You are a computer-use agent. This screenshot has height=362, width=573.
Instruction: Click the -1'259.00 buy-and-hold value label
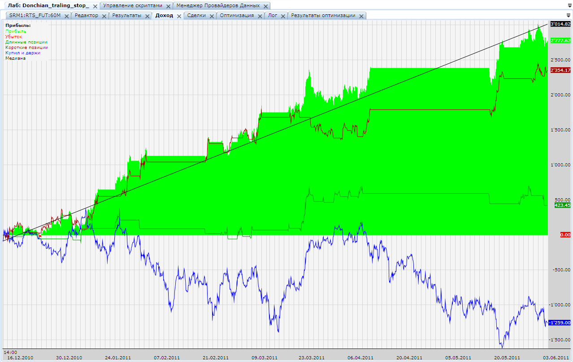click(560, 323)
